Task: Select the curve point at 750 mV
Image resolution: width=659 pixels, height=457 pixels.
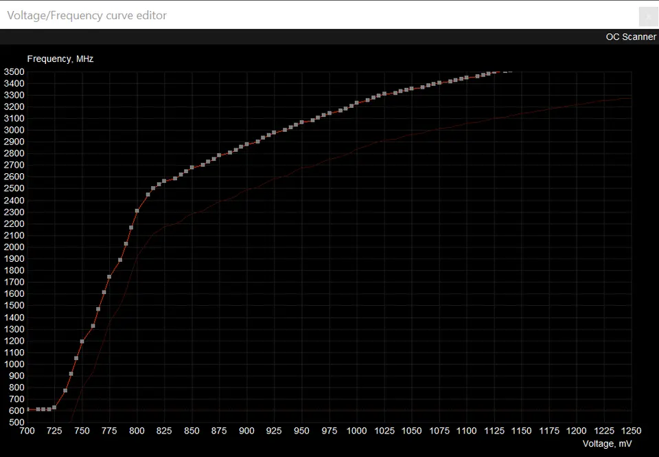Action: [x=82, y=342]
